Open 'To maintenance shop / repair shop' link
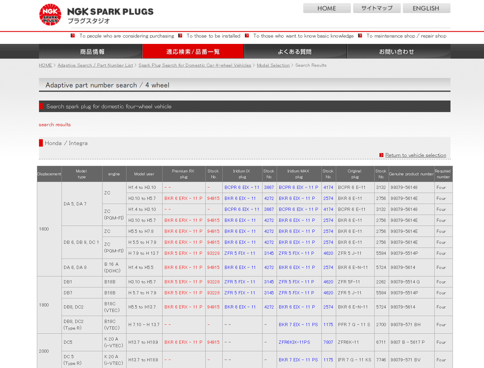The width and height of the screenshot is (484, 368). coord(407,36)
